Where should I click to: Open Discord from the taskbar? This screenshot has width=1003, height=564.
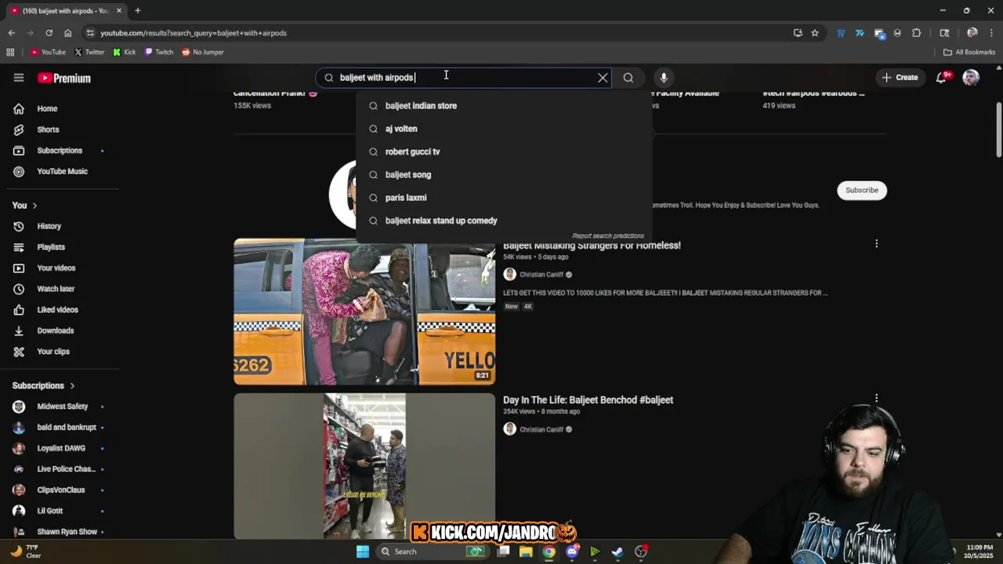pos(572,551)
